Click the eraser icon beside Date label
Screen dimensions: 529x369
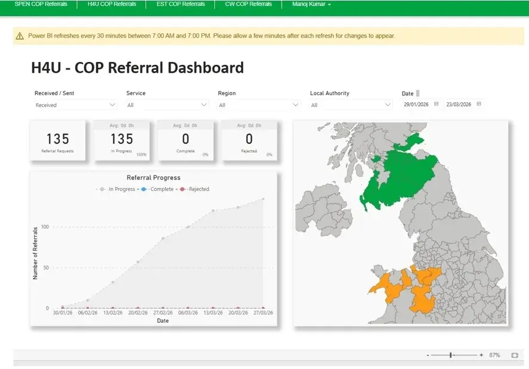417,93
